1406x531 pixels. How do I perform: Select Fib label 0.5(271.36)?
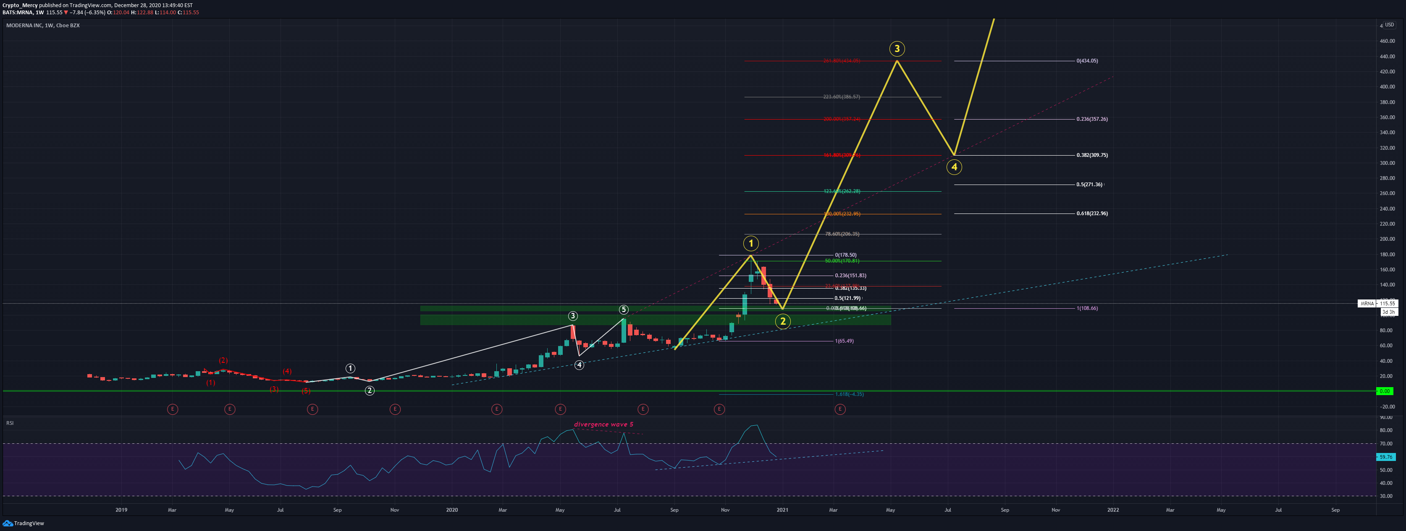[x=1089, y=184]
